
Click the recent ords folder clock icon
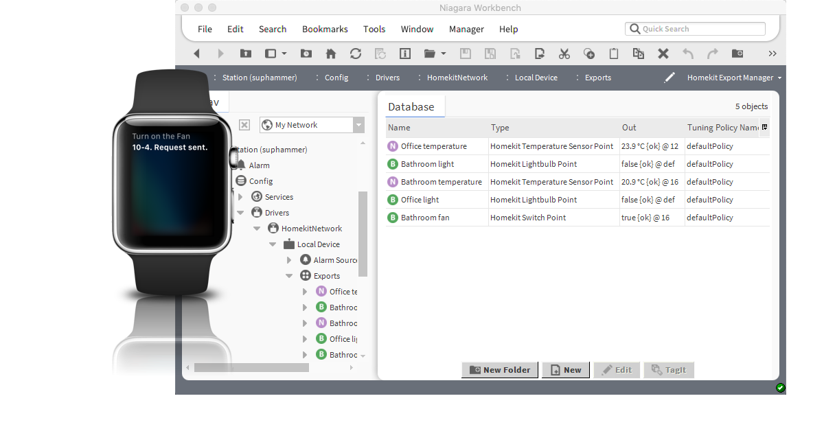point(306,54)
